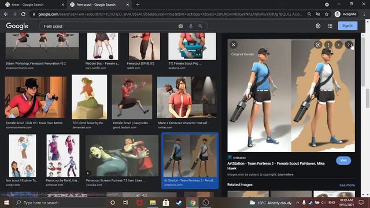The width and height of the screenshot is (370, 208).
Task: Open Steam from taskbar
Action: tap(179, 203)
